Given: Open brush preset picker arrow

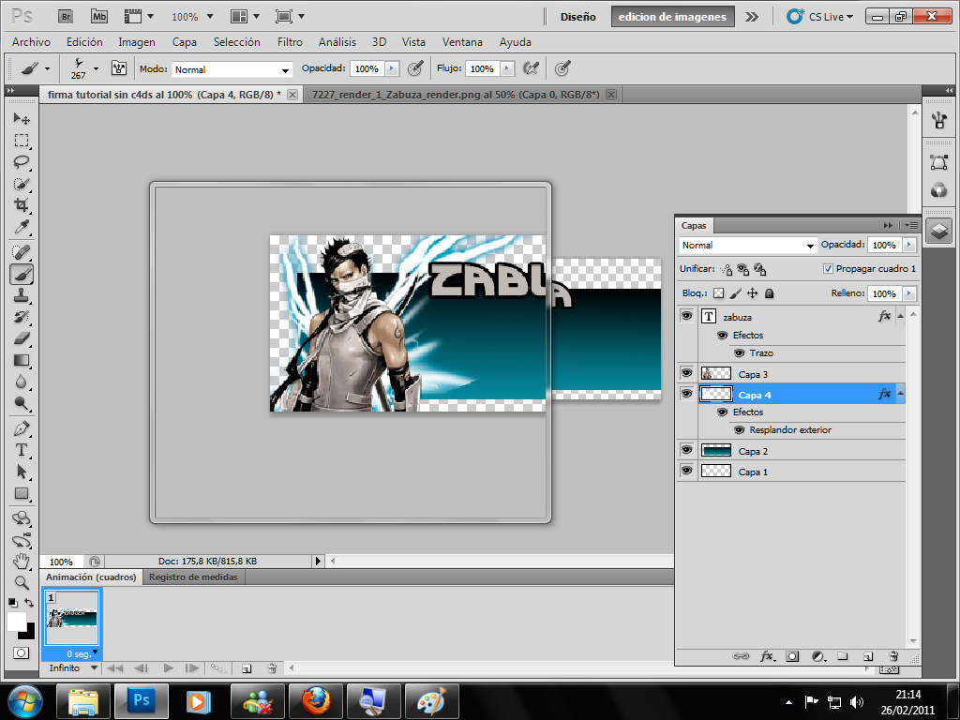Looking at the screenshot, I should [x=96, y=68].
